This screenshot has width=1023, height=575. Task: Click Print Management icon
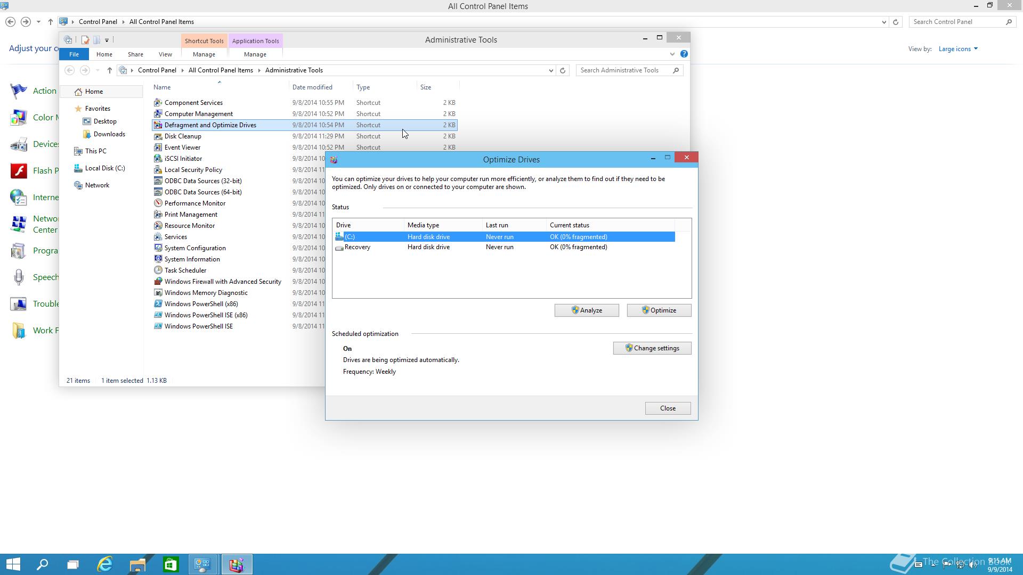tap(158, 215)
